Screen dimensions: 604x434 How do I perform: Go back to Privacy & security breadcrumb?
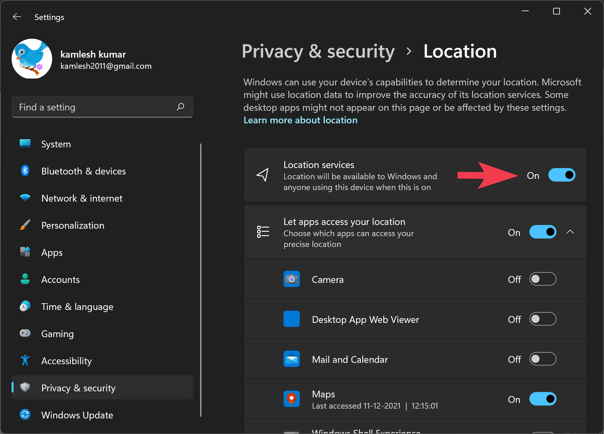pos(318,51)
